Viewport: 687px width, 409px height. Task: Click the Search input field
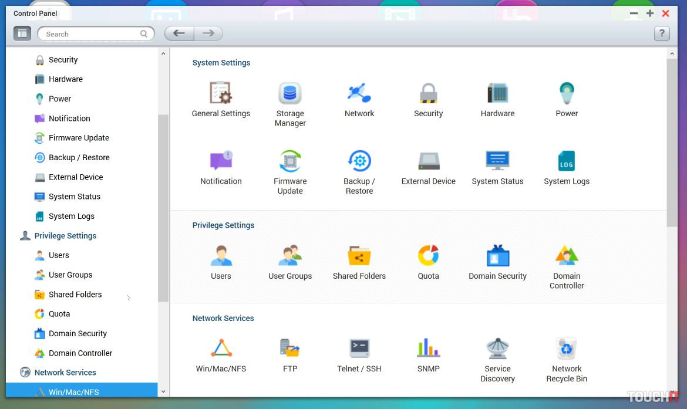pyautogui.click(x=91, y=34)
